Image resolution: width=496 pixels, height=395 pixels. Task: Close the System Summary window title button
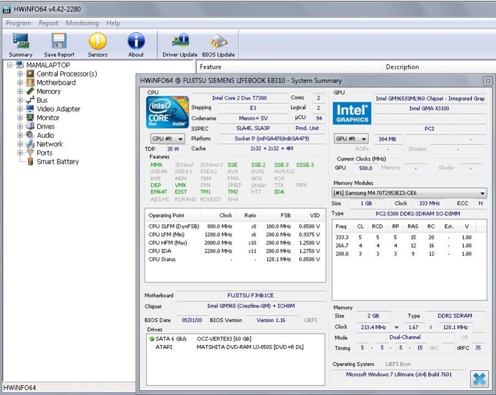coord(488,81)
